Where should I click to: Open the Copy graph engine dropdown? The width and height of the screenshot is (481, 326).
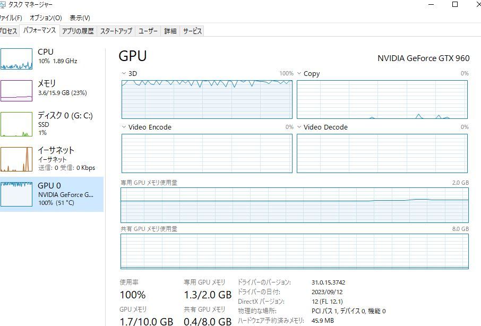tap(299, 74)
